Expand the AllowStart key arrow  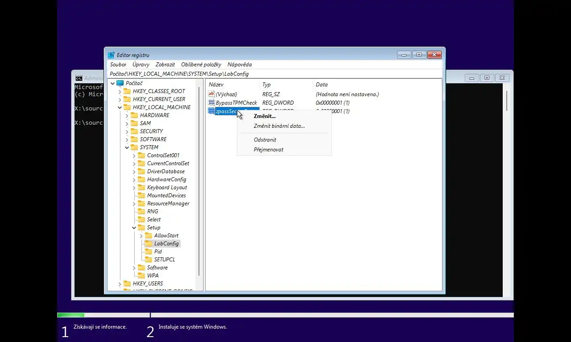(x=141, y=236)
